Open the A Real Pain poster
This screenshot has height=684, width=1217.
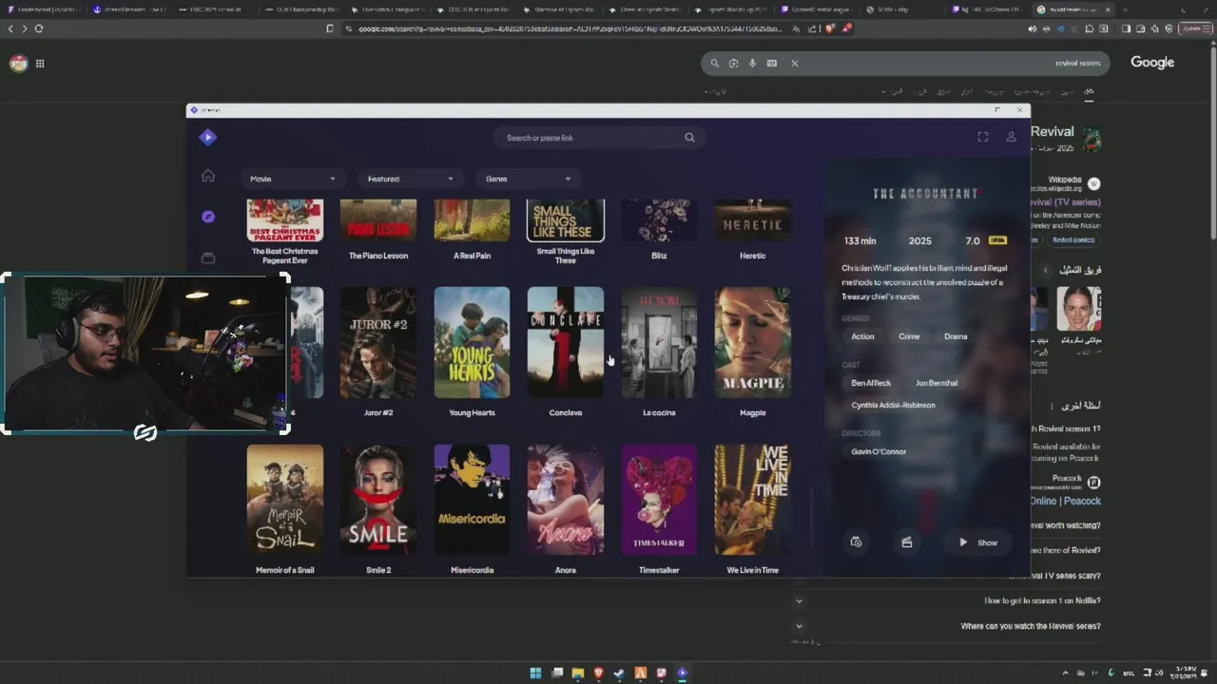pos(472,219)
